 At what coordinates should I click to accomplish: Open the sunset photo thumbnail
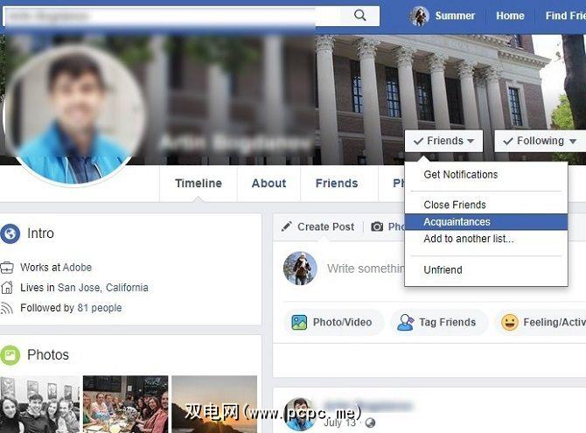214,404
